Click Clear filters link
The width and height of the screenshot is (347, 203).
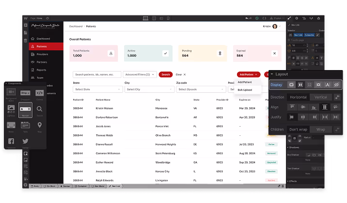(181, 74)
